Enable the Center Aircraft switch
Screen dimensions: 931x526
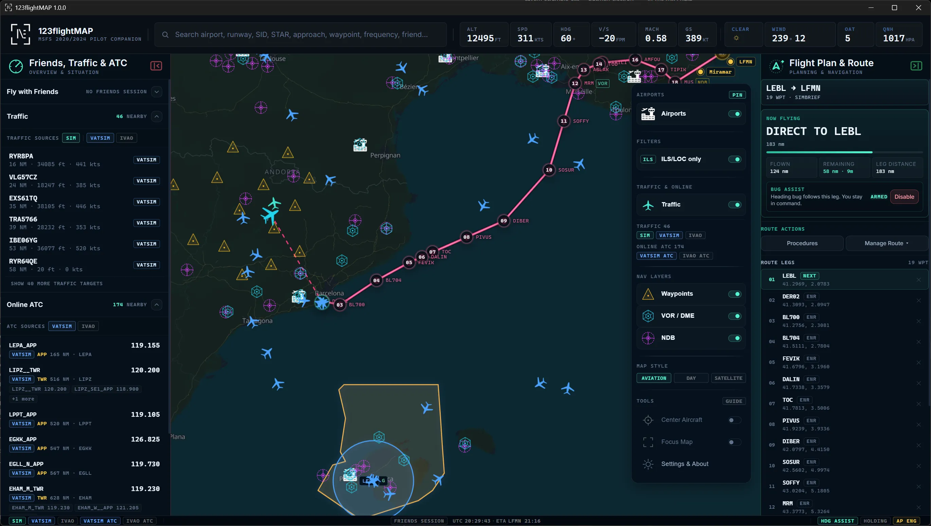[735, 420]
